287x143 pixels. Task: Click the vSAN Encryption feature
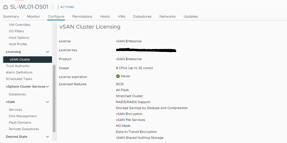tap(129, 114)
